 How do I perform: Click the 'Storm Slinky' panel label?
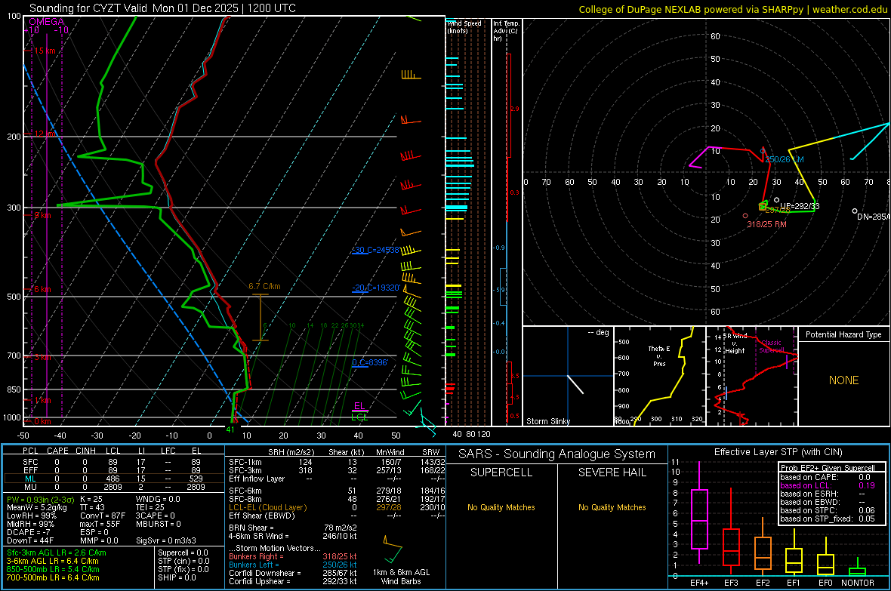click(547, 421)
